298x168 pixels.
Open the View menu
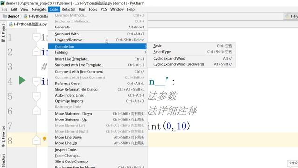[x=24, y=9]
